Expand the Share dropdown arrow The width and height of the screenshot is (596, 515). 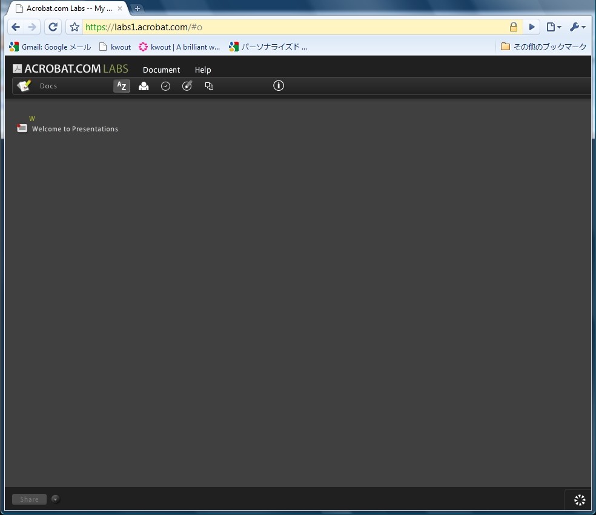pyautogui.click(x=55, y=499)
